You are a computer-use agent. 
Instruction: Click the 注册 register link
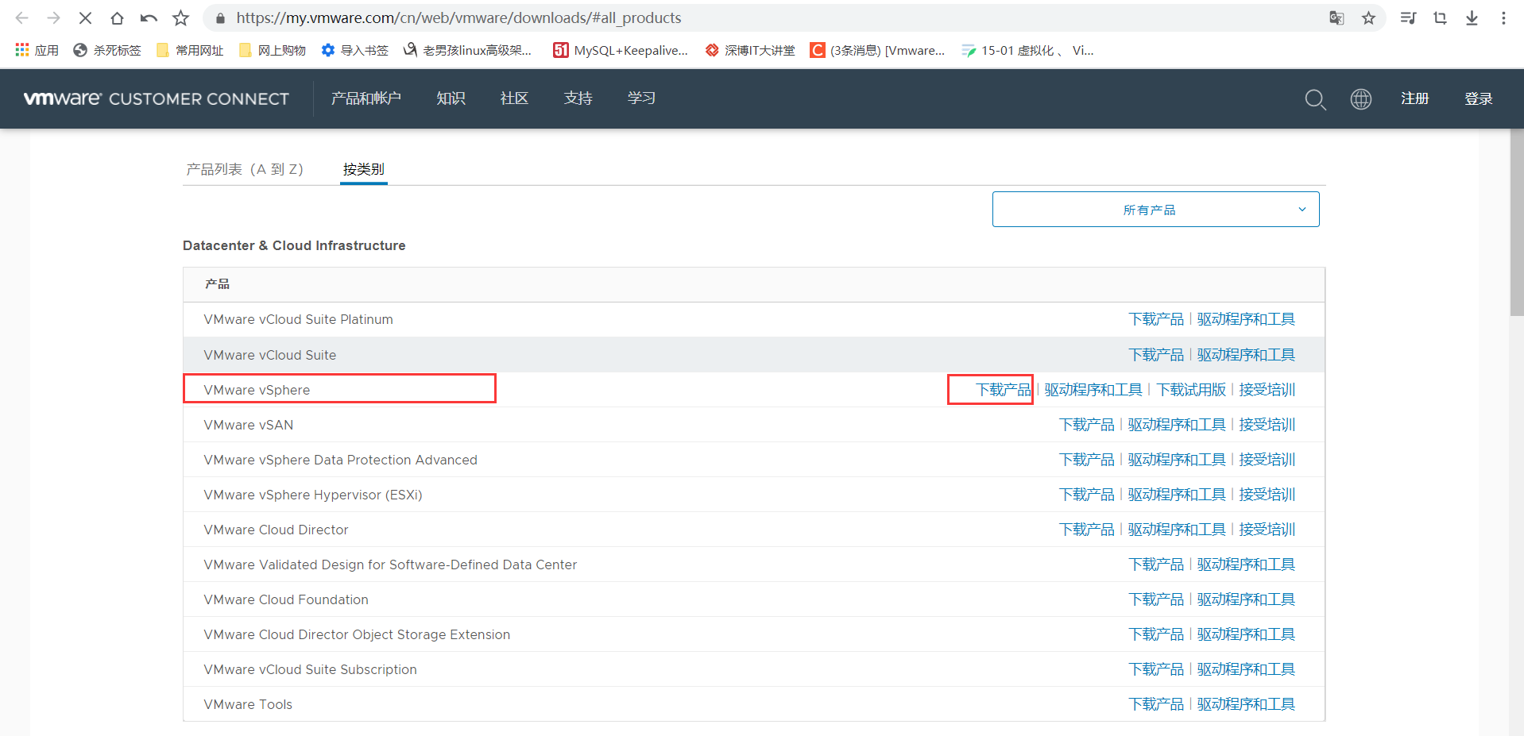[1414, 98]
